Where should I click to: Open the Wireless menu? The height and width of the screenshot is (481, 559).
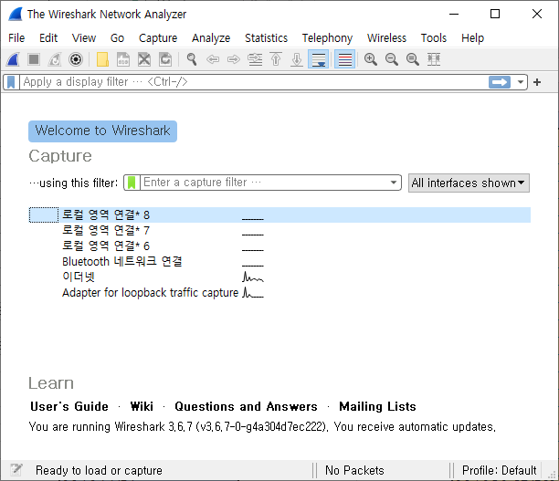(386, 37)
